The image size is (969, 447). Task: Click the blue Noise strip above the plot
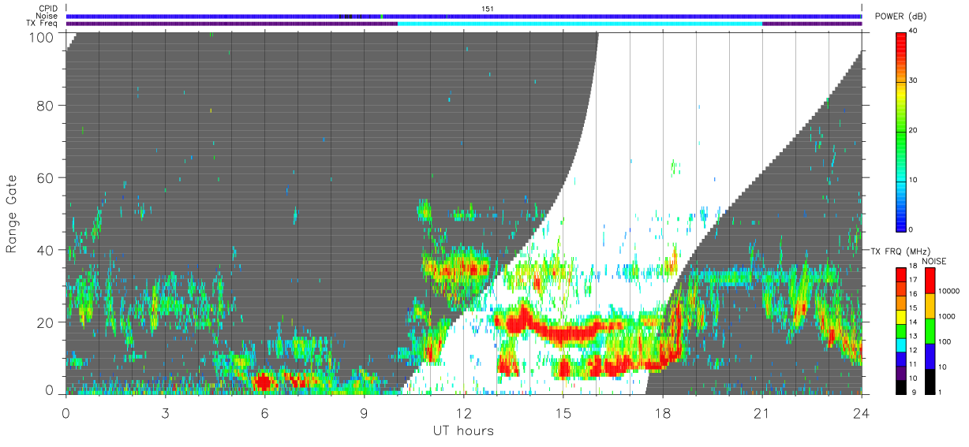coord(463,16)
